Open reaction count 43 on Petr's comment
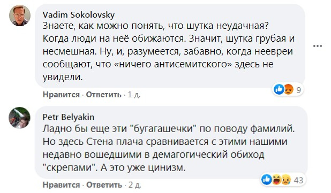The image size is (331, 193). tap(298, 180)
